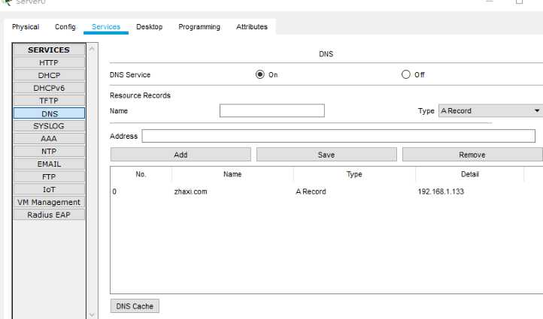Open the DNS Cache

135,306
